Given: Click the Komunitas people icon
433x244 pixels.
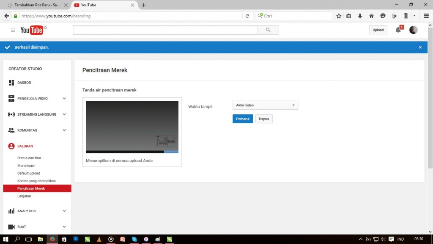Looking at the screenshot, I should pos(11,130).
